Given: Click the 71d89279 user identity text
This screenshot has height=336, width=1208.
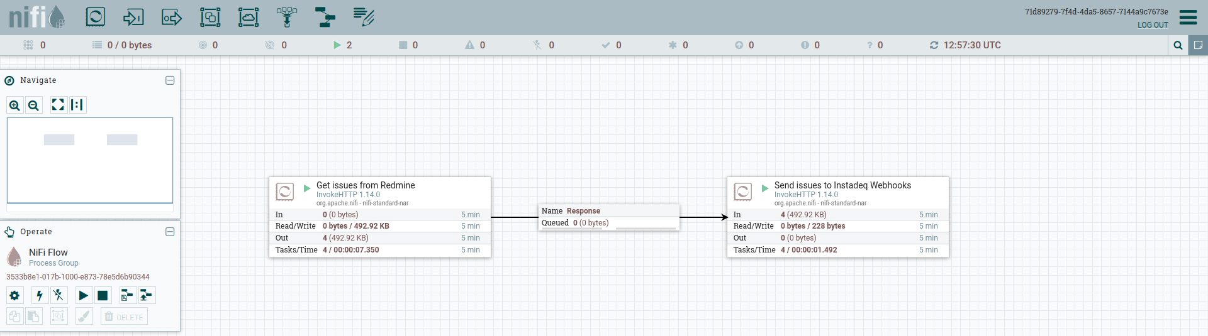Looking at the screenshot, I should (x=1097, y=12).
